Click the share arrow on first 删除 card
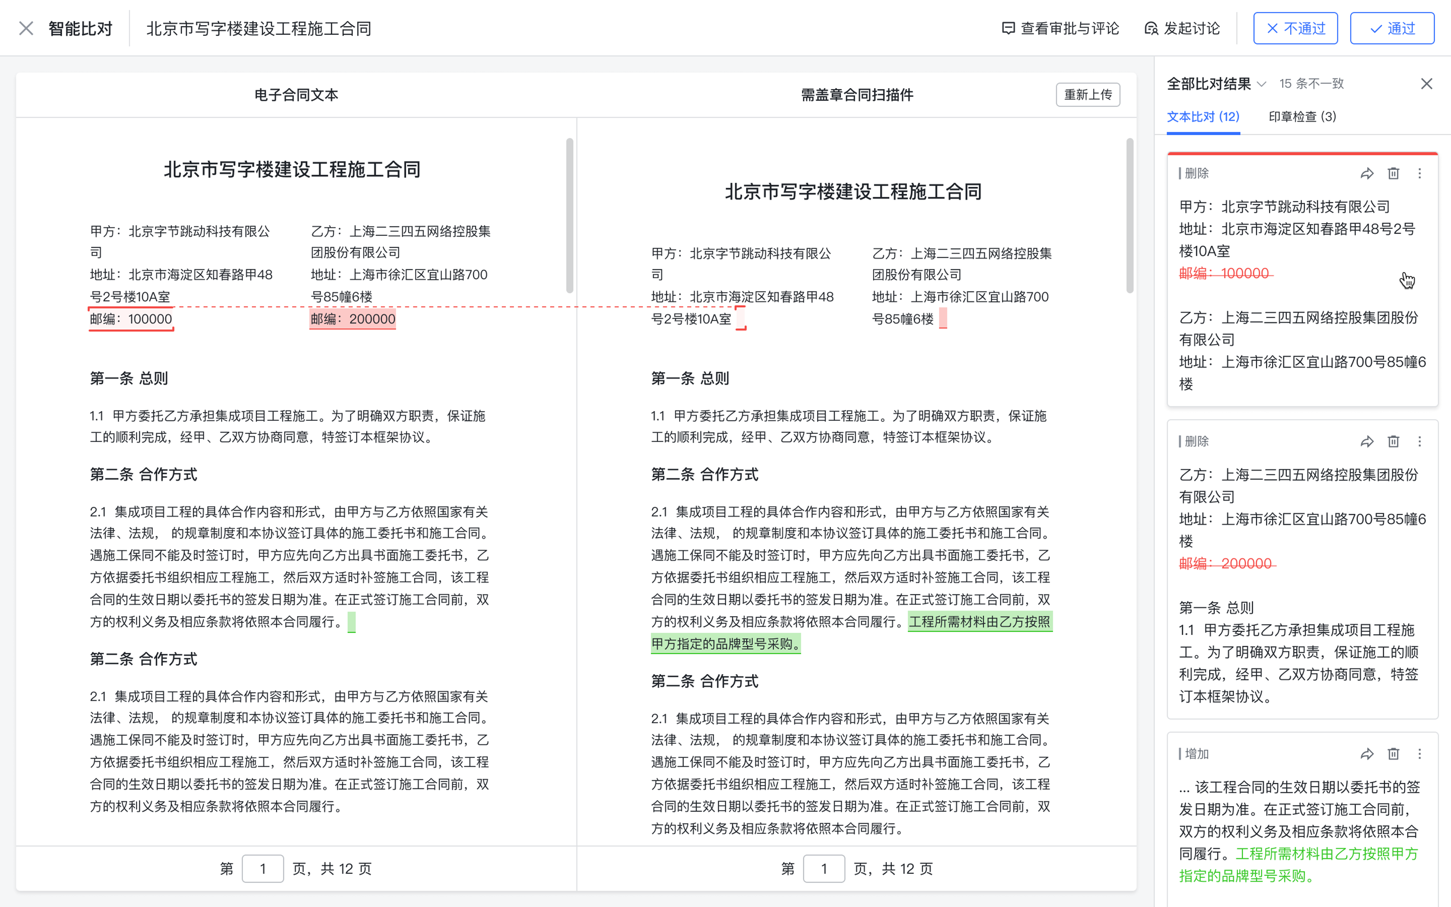Viewport: 1451px width, 907px height. click(x=1366, y=174)
